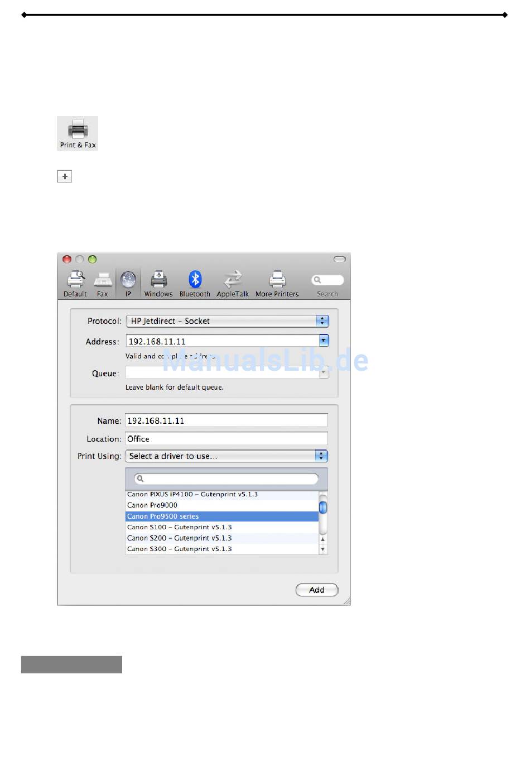Open the Print & Fax preferences icon
Screen dimensions: 530x780
78,133
